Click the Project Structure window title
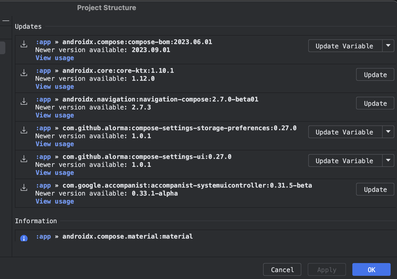397x279 pixels. (107, 8)
